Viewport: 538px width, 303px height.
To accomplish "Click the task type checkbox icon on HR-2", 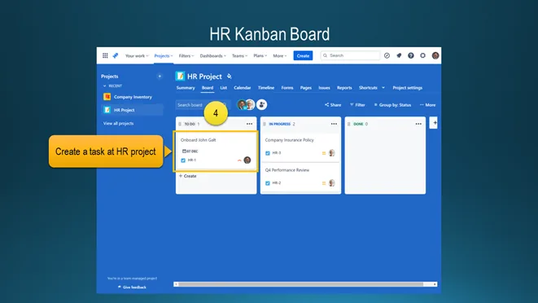I will (x=268, y=183).
